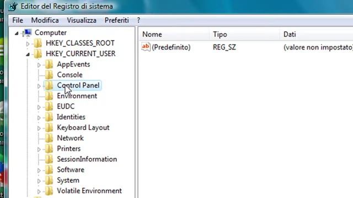Click the Control Panel folder icon
The width and height of the screenshot is (353, 198).
[49, 85]
